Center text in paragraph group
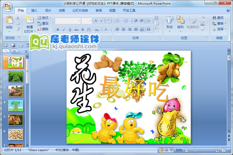Viewport: 233px width, 155px height. [x=123, y=29]
